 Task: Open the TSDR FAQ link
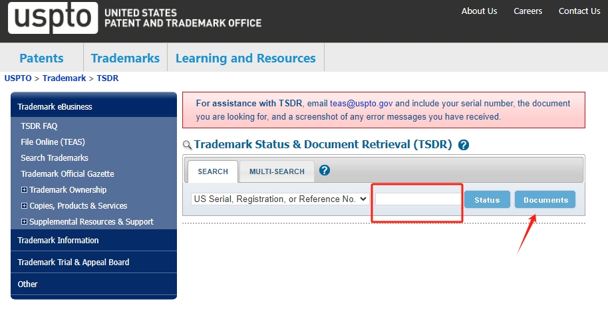[x=39, y=126]
